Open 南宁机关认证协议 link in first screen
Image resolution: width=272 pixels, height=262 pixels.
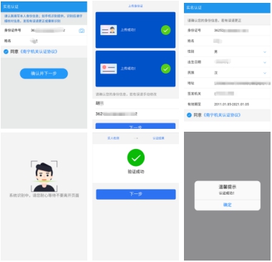coord(39,52)
